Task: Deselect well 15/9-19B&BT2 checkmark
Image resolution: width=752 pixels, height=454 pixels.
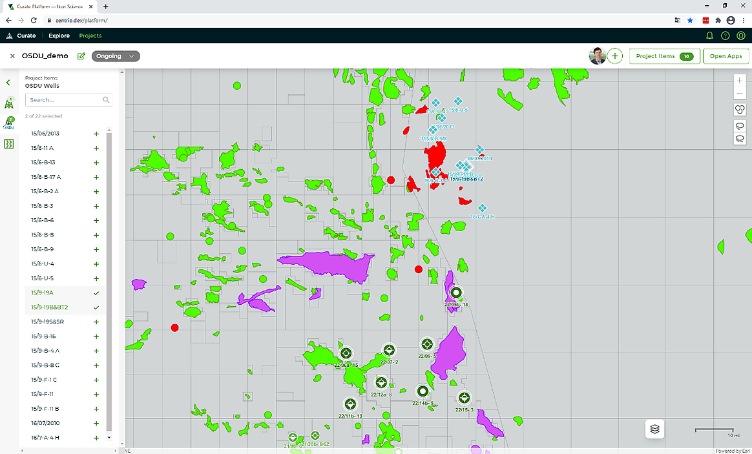Action: (x=96, y=307)
